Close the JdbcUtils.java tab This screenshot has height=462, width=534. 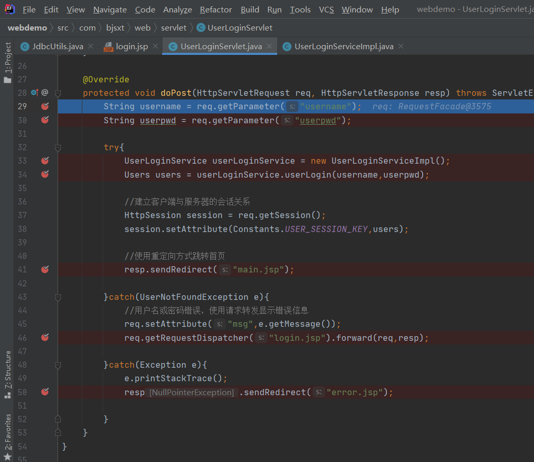91,46
